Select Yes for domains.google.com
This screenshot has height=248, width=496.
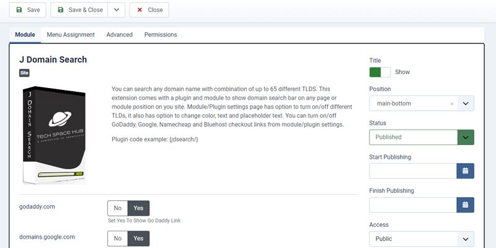[x=138, y=239]
